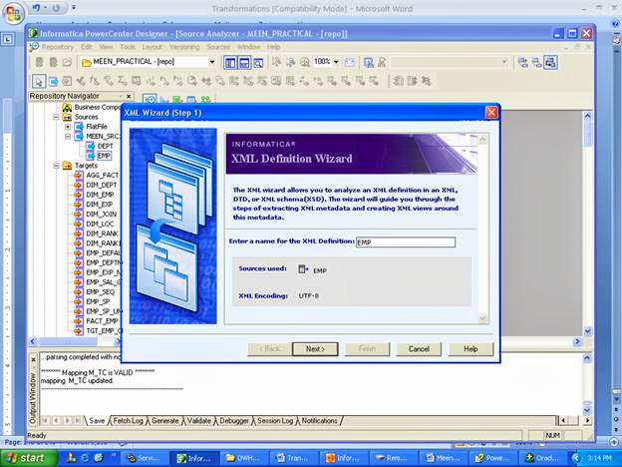Open the Repository menu

pos(58,47)
